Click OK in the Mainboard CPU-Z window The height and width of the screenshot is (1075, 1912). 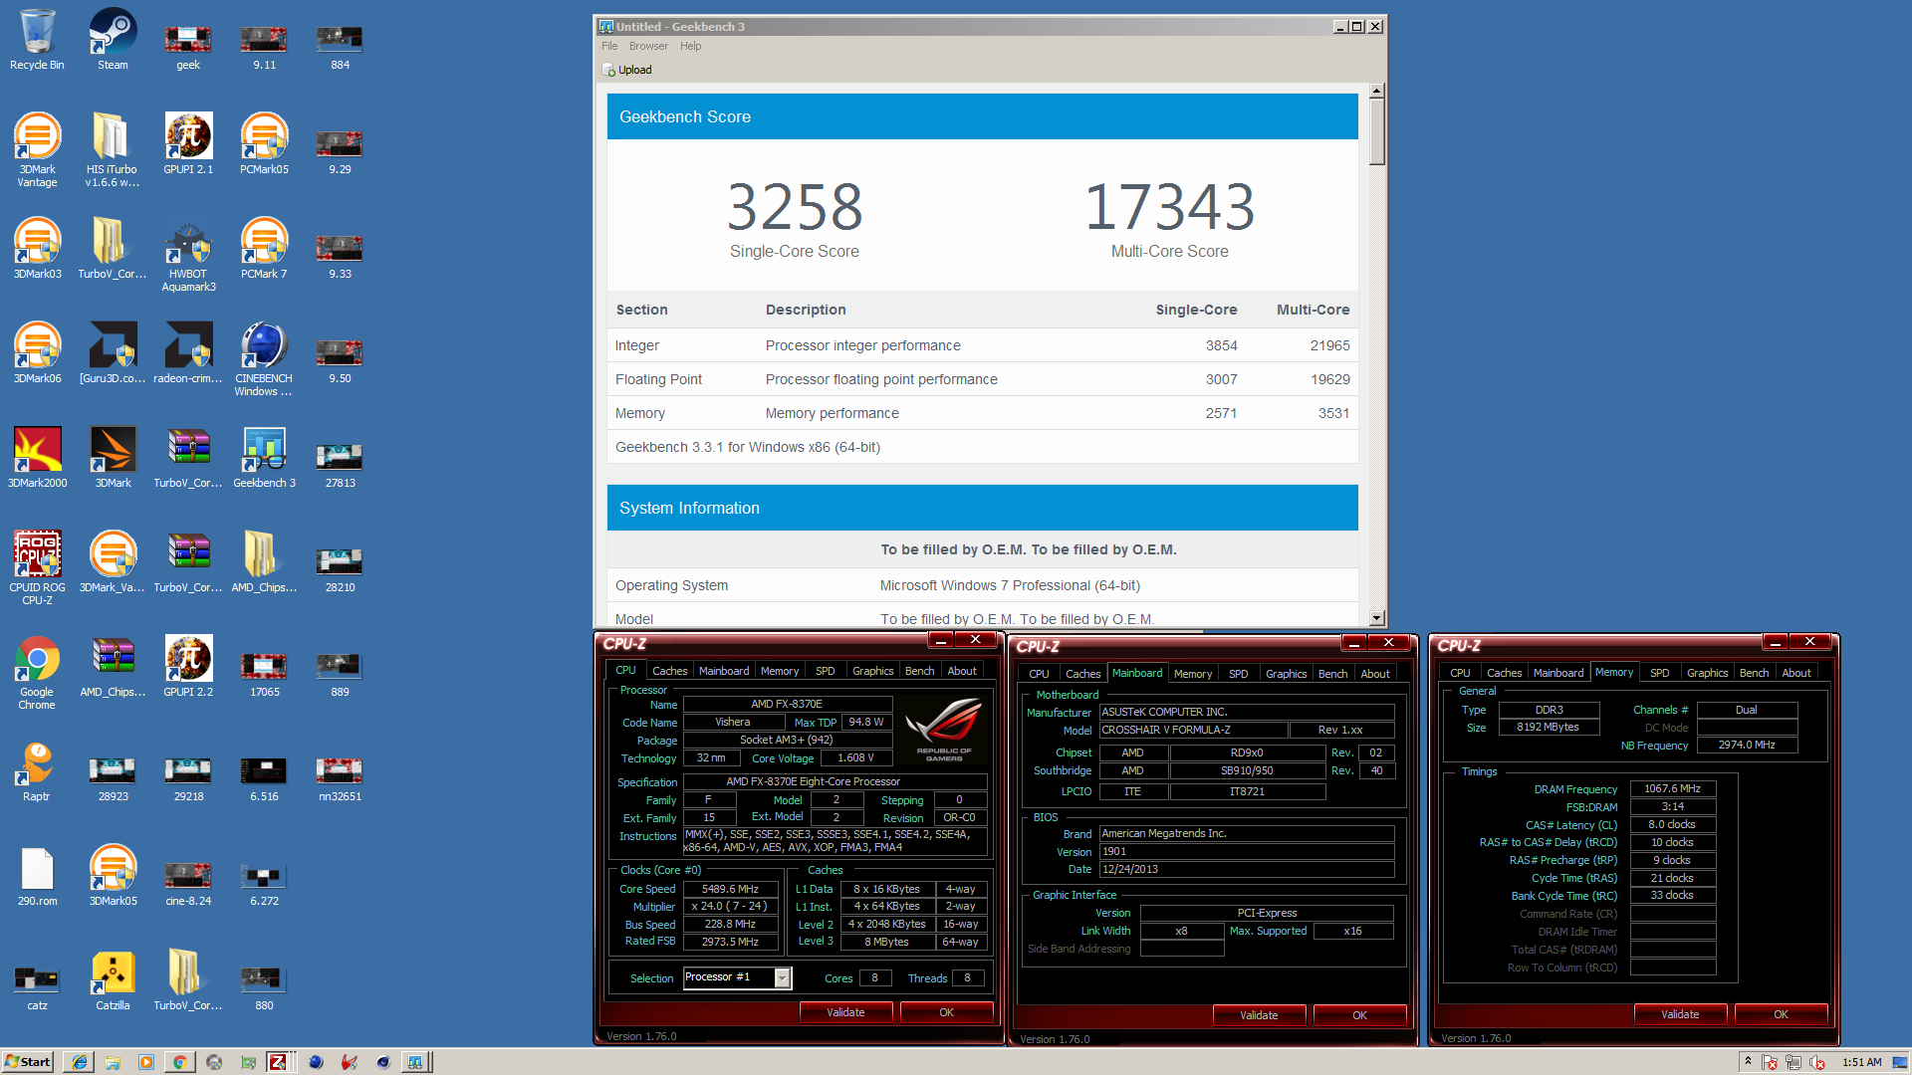click(1359, 1015)
